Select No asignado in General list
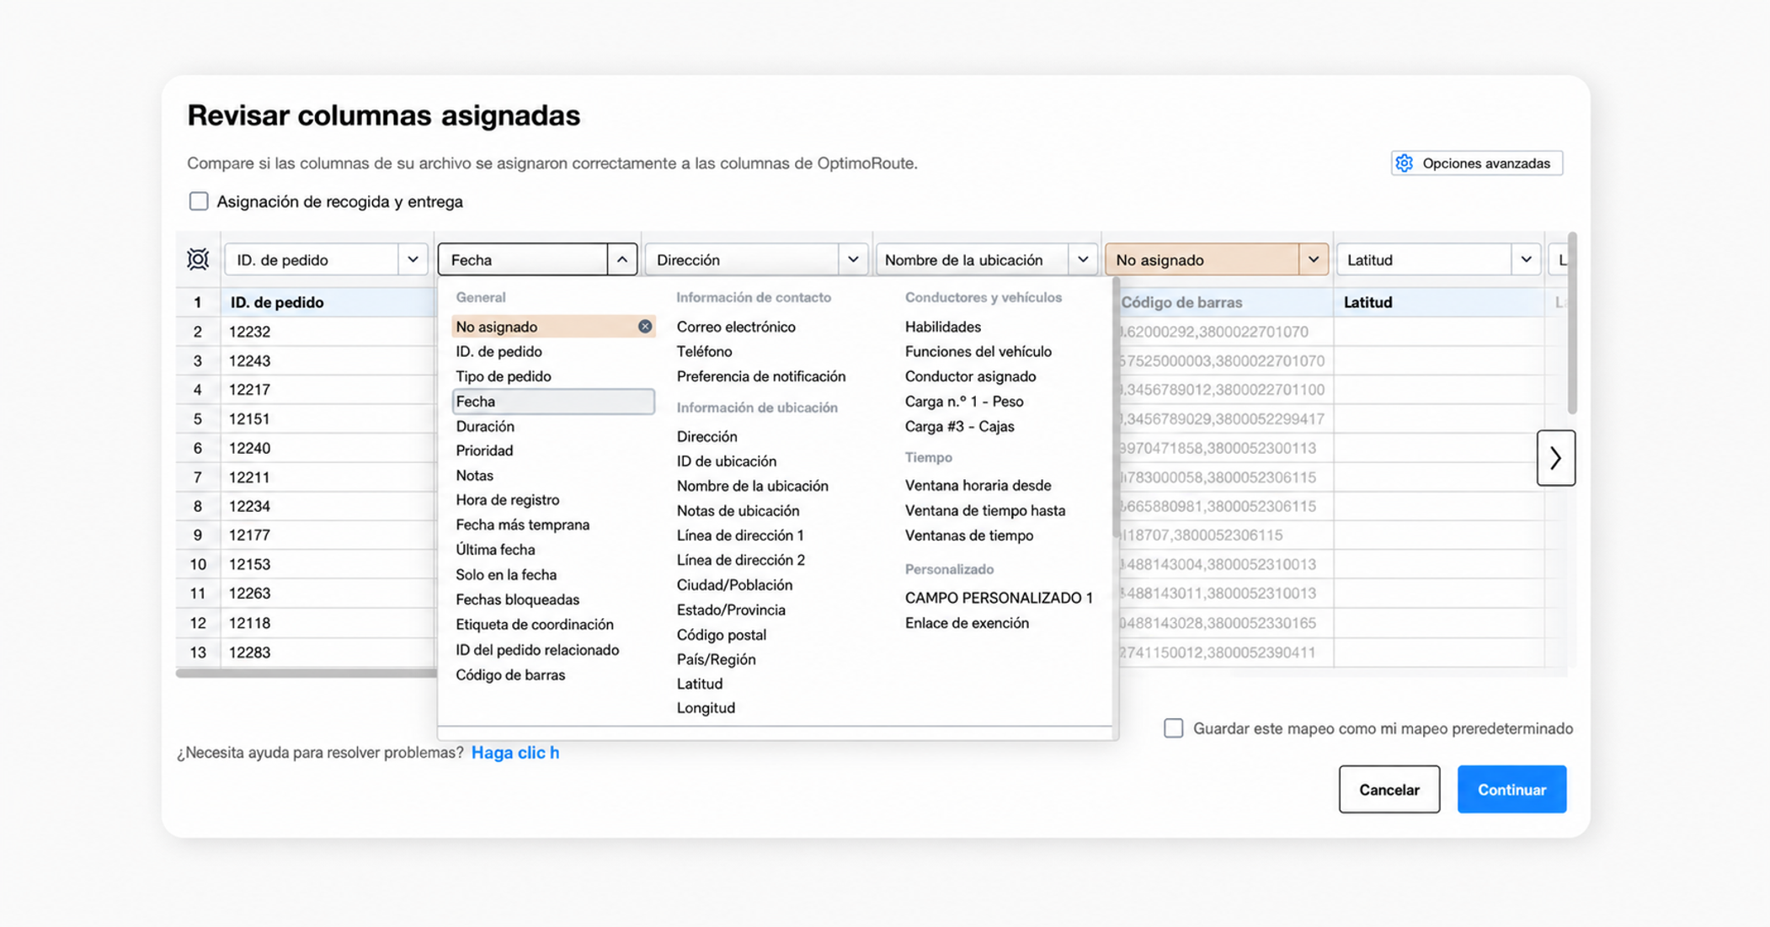This screenshot has width=1770, height=927. 552,327
